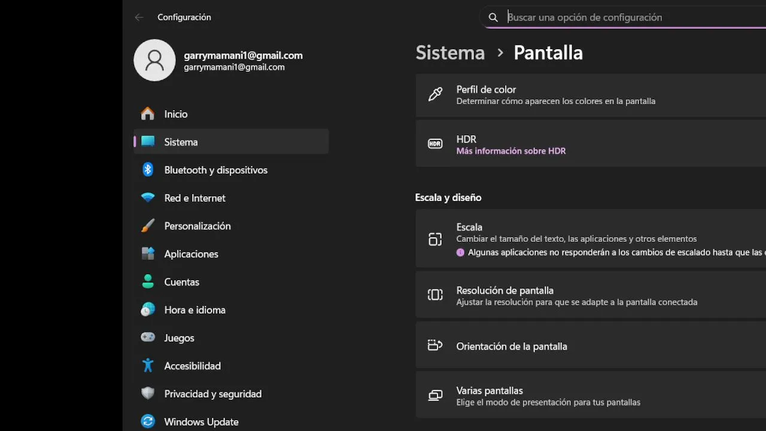Click the Inicio house icon
This screenshot has height=431, width=766.
point(148,114)
